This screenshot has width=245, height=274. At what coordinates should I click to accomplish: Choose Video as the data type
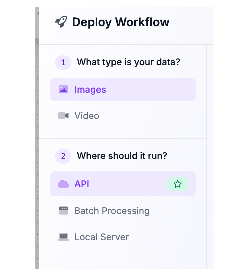coord(87,116)
